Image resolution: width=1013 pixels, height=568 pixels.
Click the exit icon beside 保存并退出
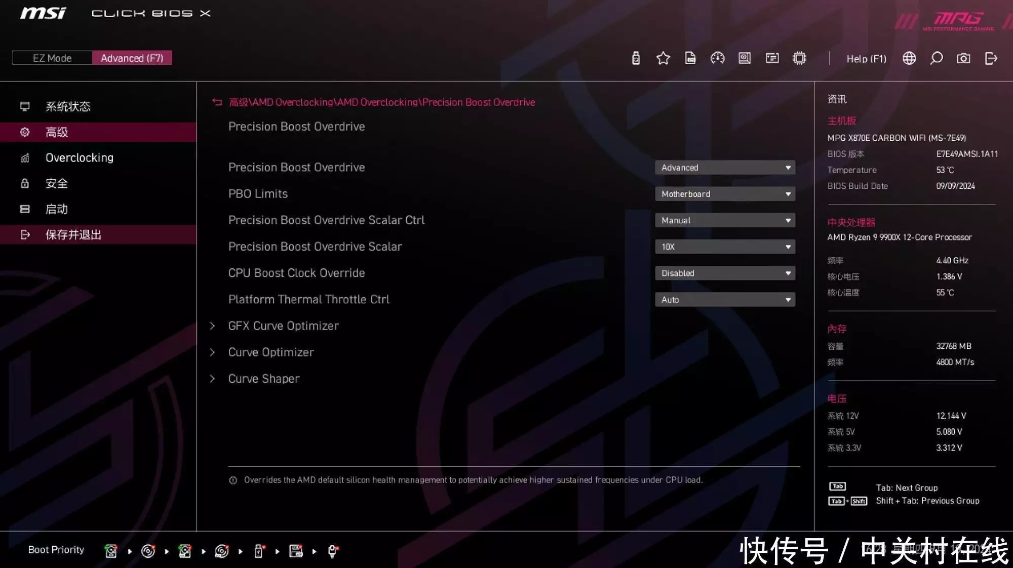coord(25,235)
